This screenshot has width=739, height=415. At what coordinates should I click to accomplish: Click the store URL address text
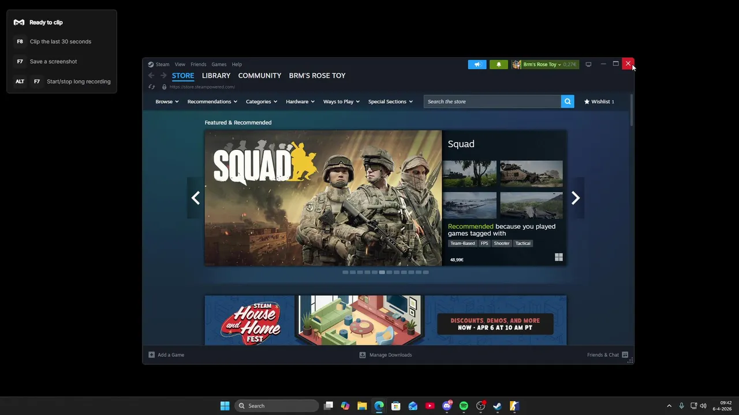point(202,87)
